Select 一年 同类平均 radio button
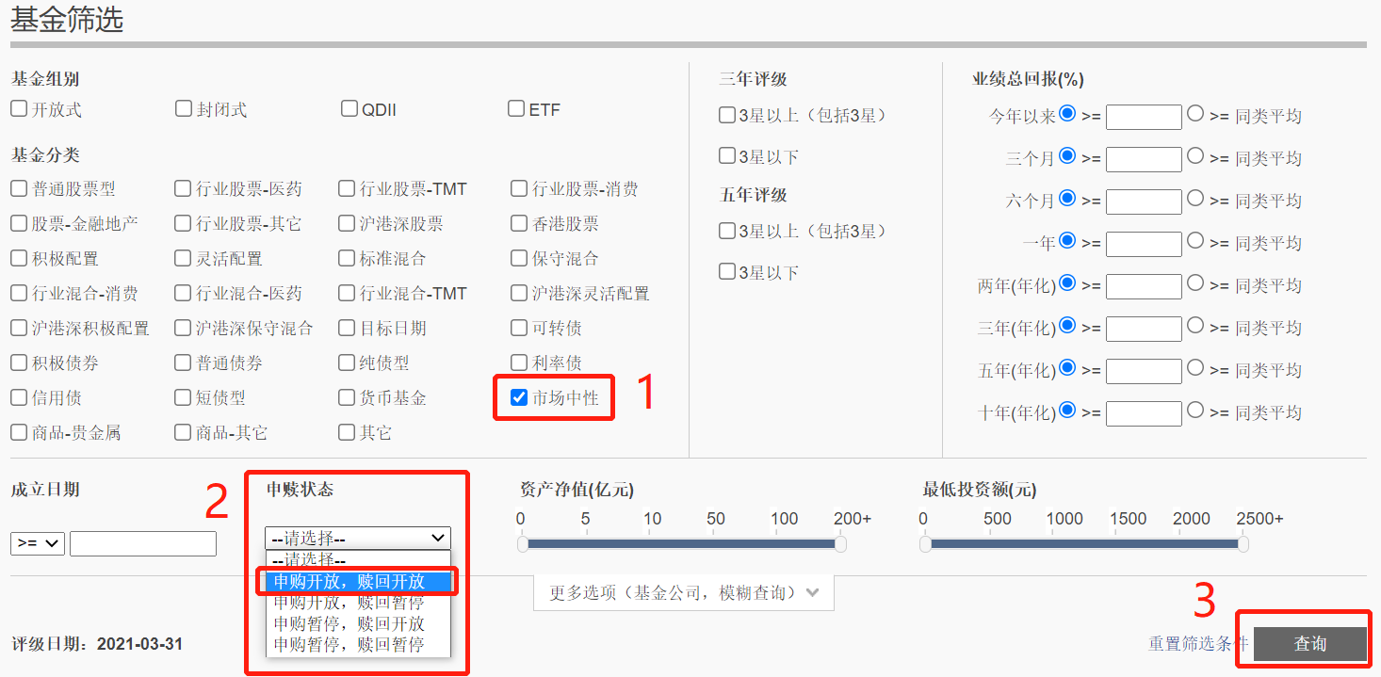1381x677 pixels. pos(1195,241)
